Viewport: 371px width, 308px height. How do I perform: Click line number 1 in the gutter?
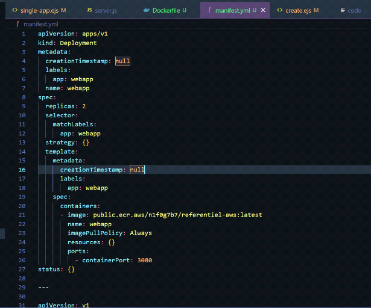click(x=23, y=34)
